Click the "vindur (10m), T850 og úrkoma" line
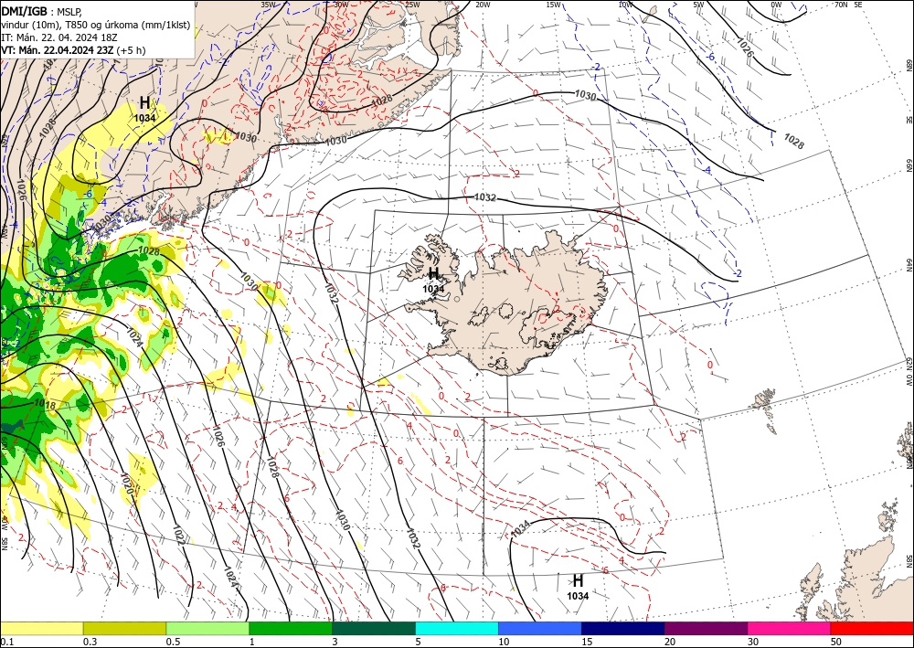The image size is (914, 648). pos(96,25)
